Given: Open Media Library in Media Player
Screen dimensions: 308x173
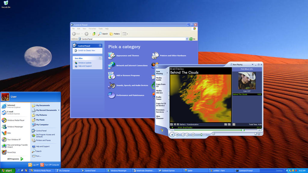Looking at the screenshot, I should pyautogui.click(x=159, y=92).
